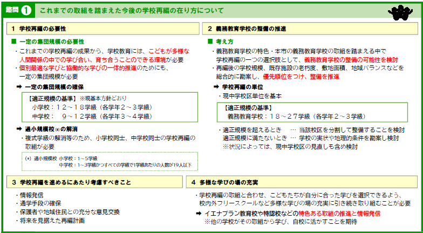Click the circled number 1 beside 諮問

point(27,10)
